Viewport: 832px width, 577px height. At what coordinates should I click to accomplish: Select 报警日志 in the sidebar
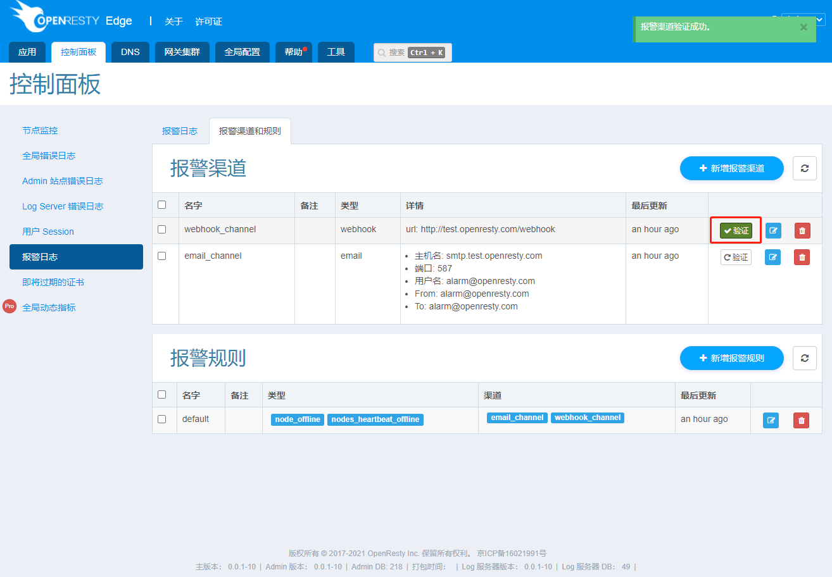pos(76,257)
